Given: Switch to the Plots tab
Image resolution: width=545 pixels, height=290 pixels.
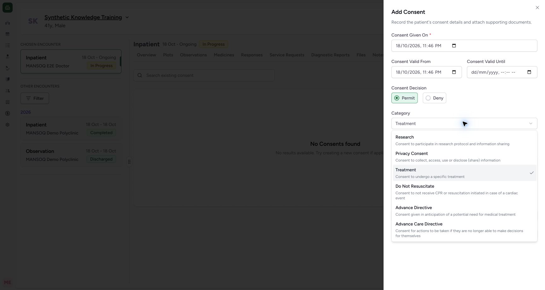Looking at the screenshot, I should click(x=168, y=55).
